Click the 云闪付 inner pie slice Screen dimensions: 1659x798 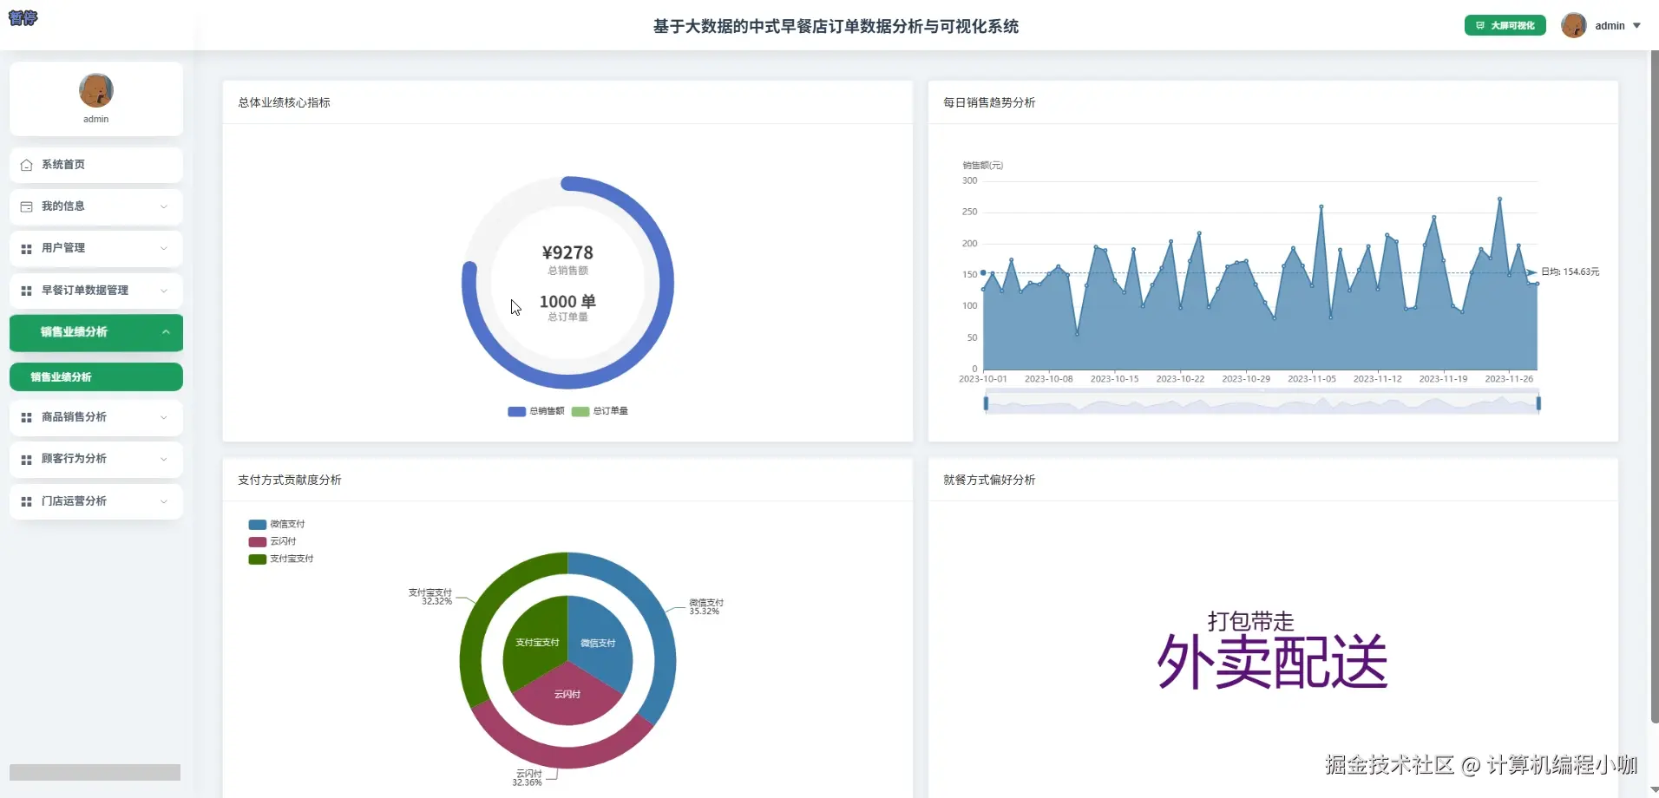[567, 697]
